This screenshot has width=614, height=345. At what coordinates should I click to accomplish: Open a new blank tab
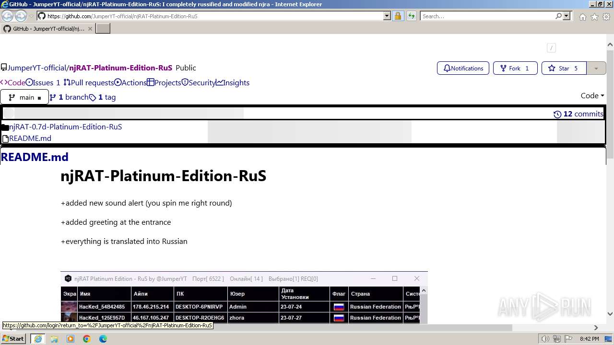(x=103, y=28)
